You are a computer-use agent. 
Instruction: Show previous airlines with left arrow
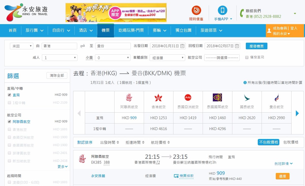(x=79, y=113)
